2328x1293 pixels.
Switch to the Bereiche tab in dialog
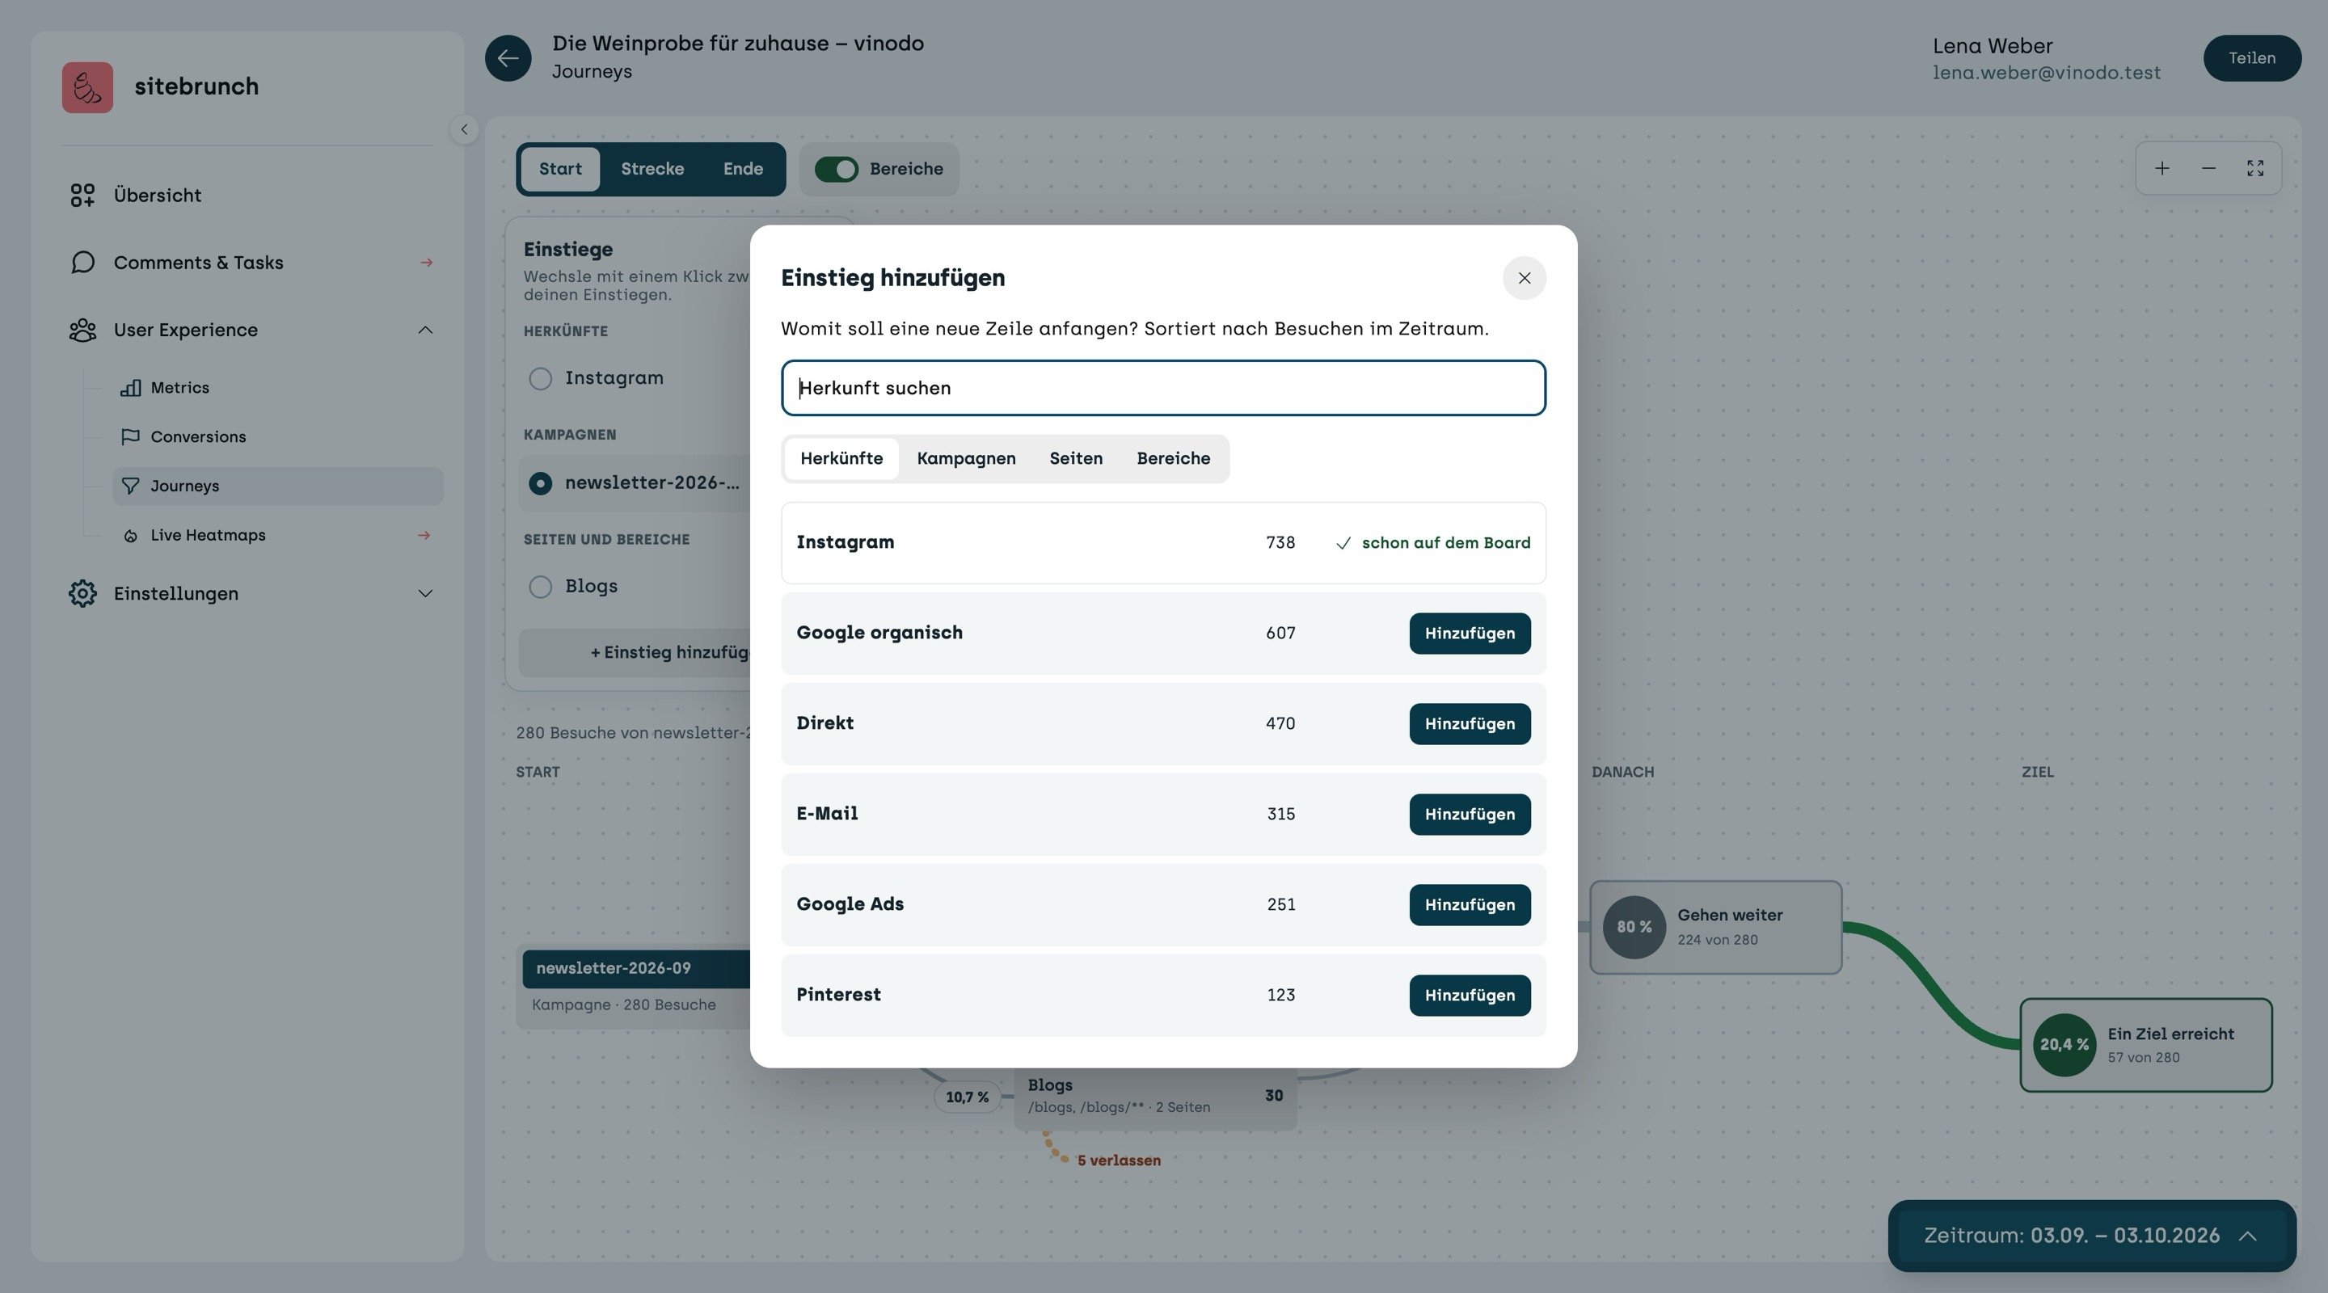coord(1173,458)
